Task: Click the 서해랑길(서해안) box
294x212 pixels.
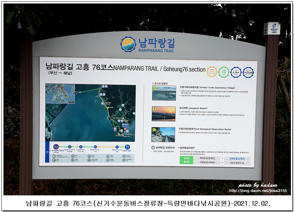Action: [x=207, y=162]
